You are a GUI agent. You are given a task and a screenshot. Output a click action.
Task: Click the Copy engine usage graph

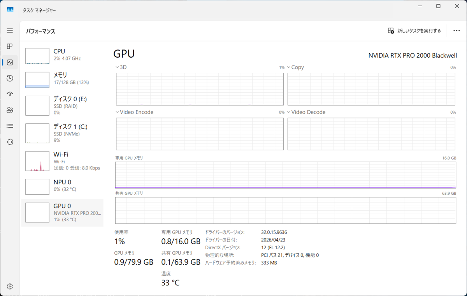371,89
